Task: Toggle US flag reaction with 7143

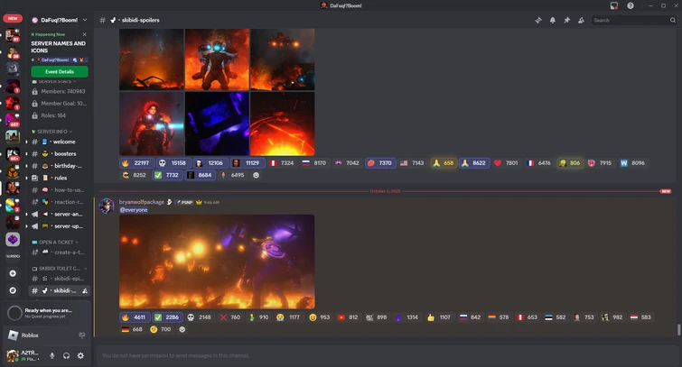Action: (412, 163)
